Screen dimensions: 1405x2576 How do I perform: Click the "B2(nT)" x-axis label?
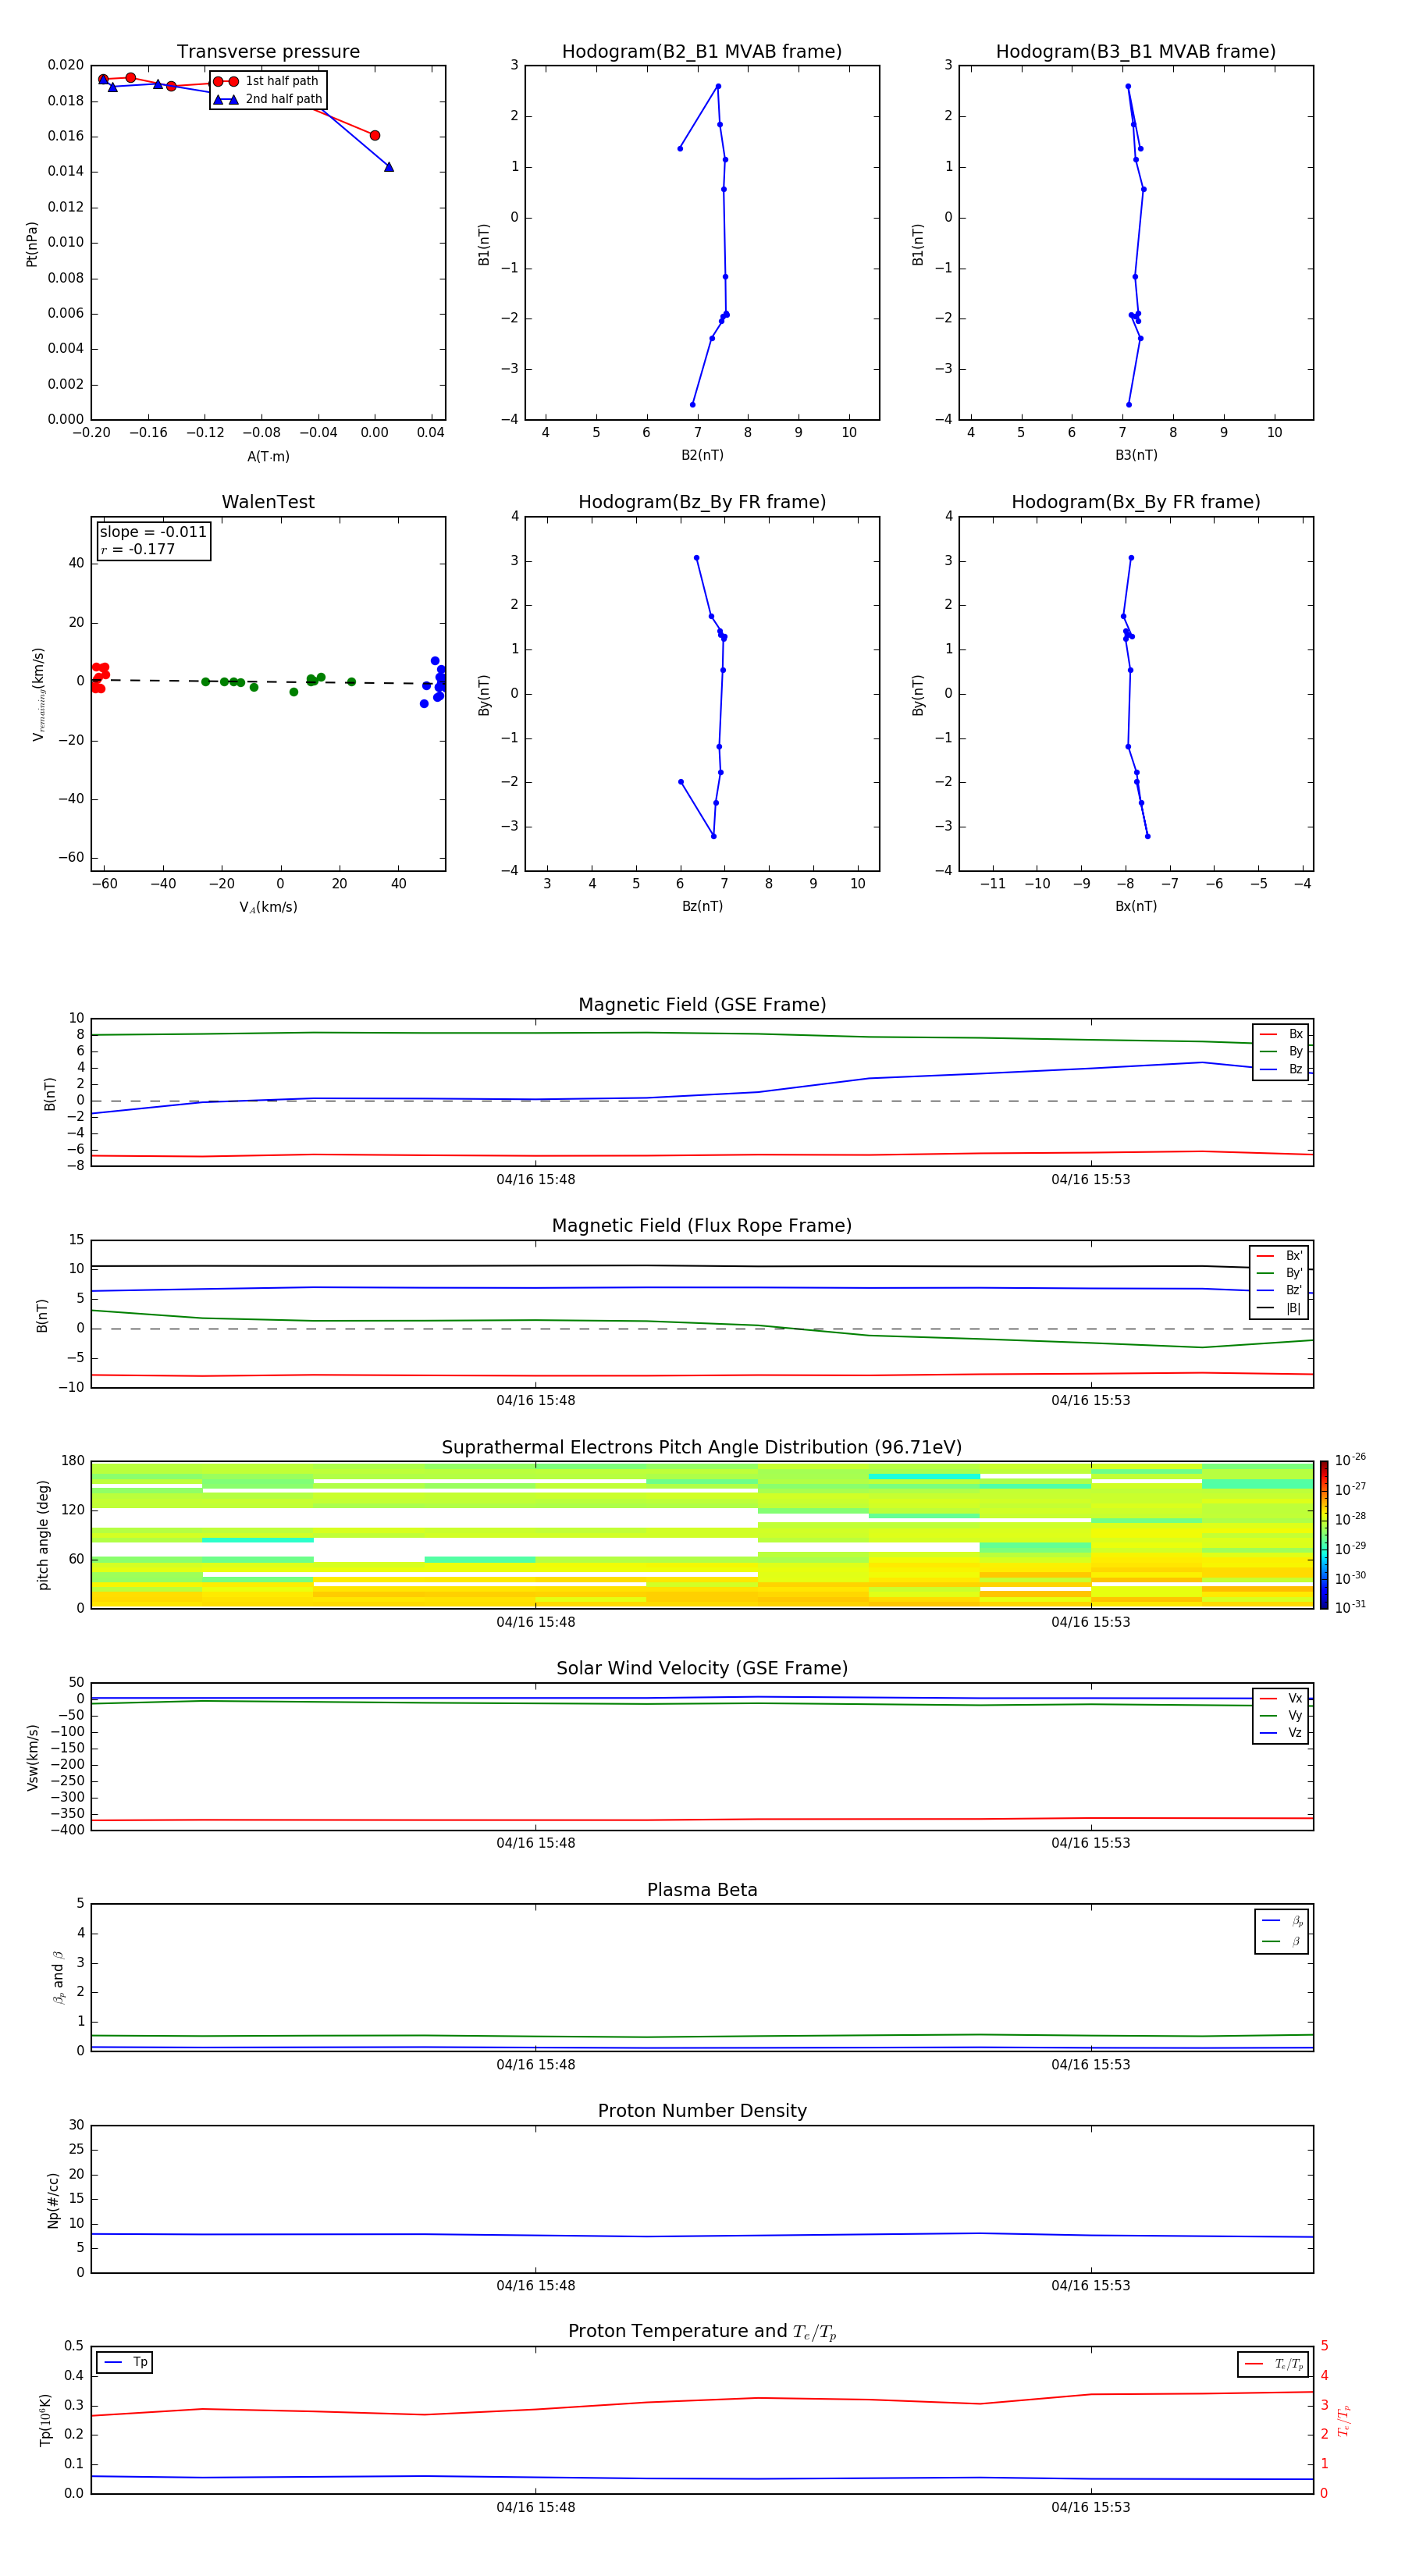point(702,455)
